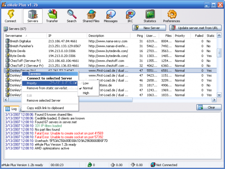Click status text eMule Plus Version ready
The image size is (225, 169).
coord(22,165)
